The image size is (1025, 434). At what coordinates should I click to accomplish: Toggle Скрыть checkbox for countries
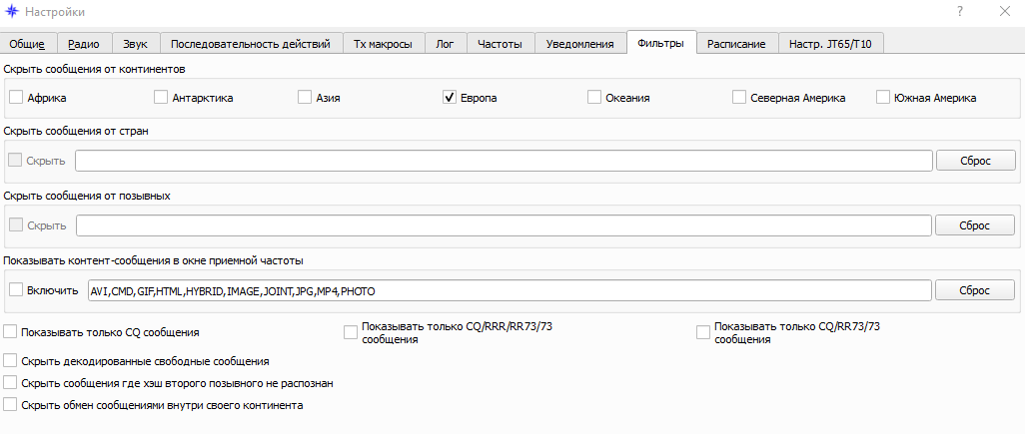(15, 160)
